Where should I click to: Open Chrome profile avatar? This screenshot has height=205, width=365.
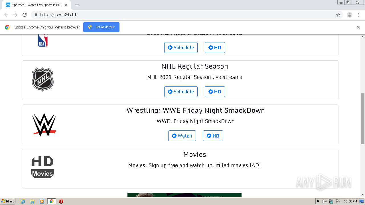pyautogui.click(x=350, y=15)
